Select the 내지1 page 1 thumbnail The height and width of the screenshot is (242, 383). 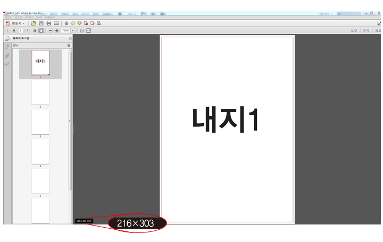tap(40, 63)
